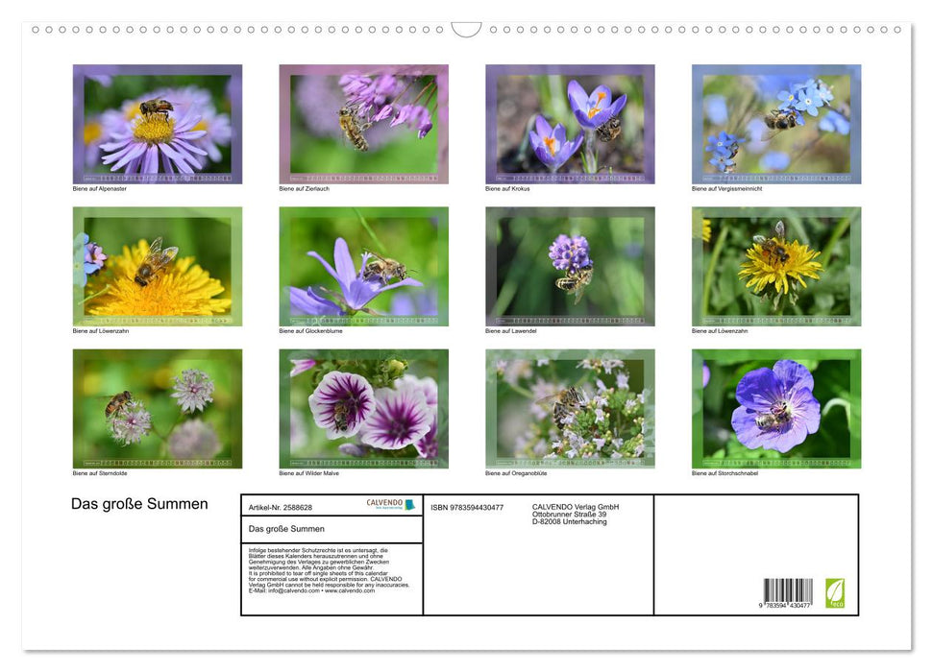Click the barcode number "9 783594 430477"

coord(784,606)
